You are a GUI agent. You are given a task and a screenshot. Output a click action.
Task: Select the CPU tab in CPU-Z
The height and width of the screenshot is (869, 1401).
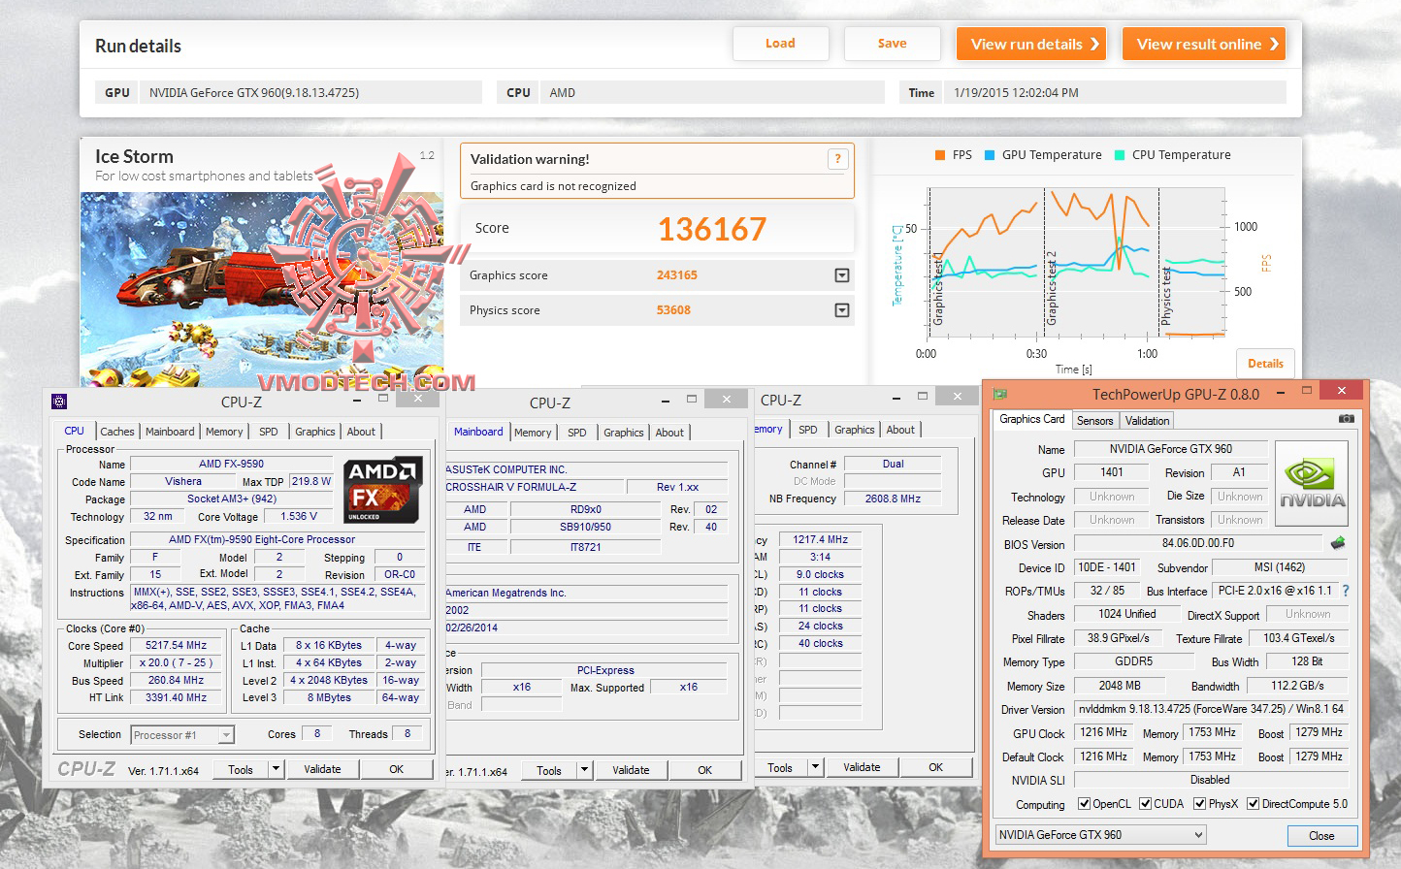point(75,431)
